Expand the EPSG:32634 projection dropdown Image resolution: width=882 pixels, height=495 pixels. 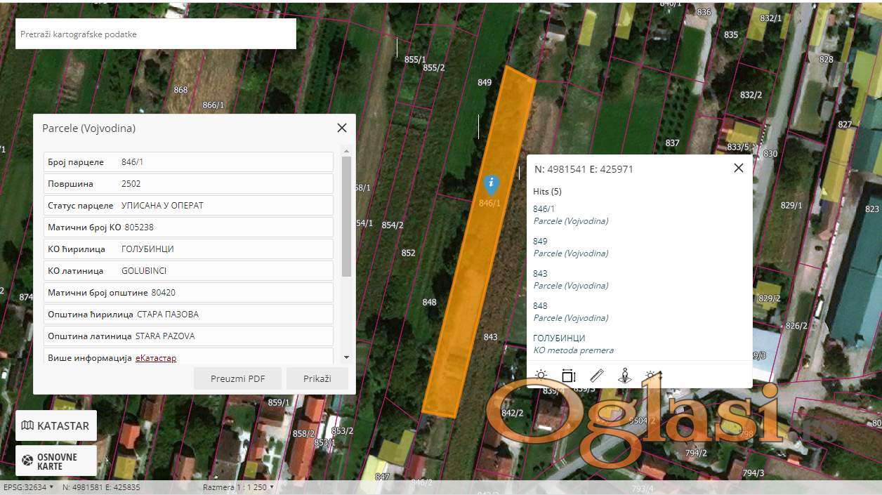(28, 487)
